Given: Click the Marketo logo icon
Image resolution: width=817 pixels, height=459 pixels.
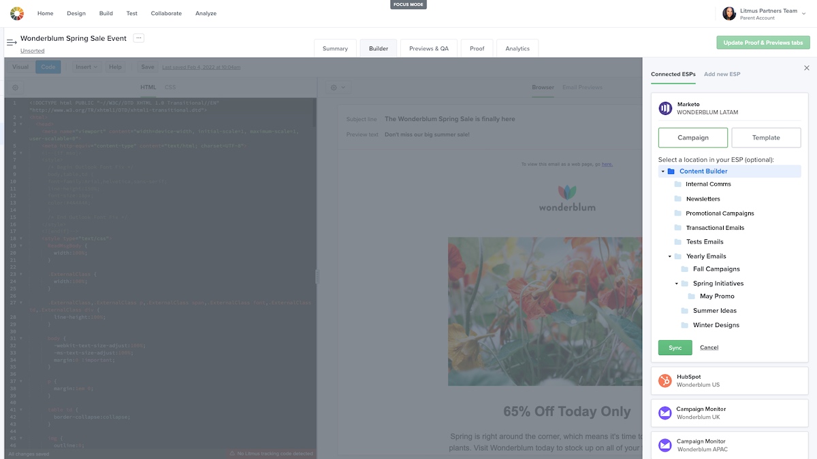Looking at the screenshot, I should coord(665,108).
